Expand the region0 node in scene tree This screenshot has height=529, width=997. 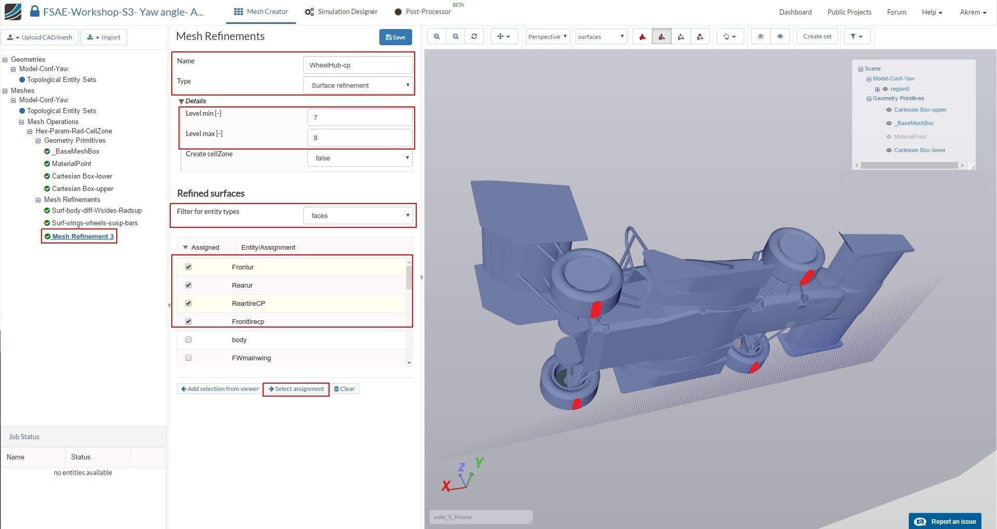point(877,89)
